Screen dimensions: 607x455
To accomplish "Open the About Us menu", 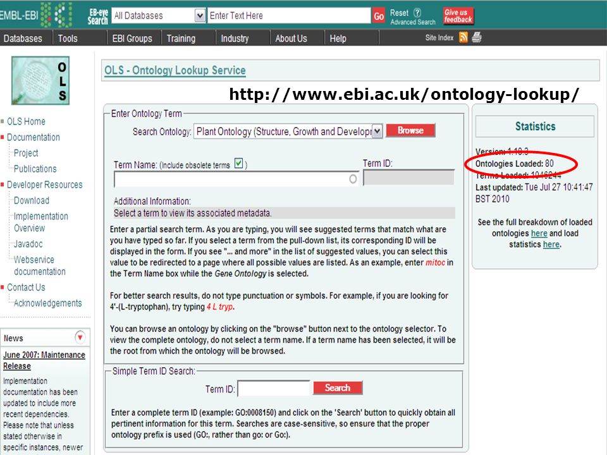I will tap(291, 39).
